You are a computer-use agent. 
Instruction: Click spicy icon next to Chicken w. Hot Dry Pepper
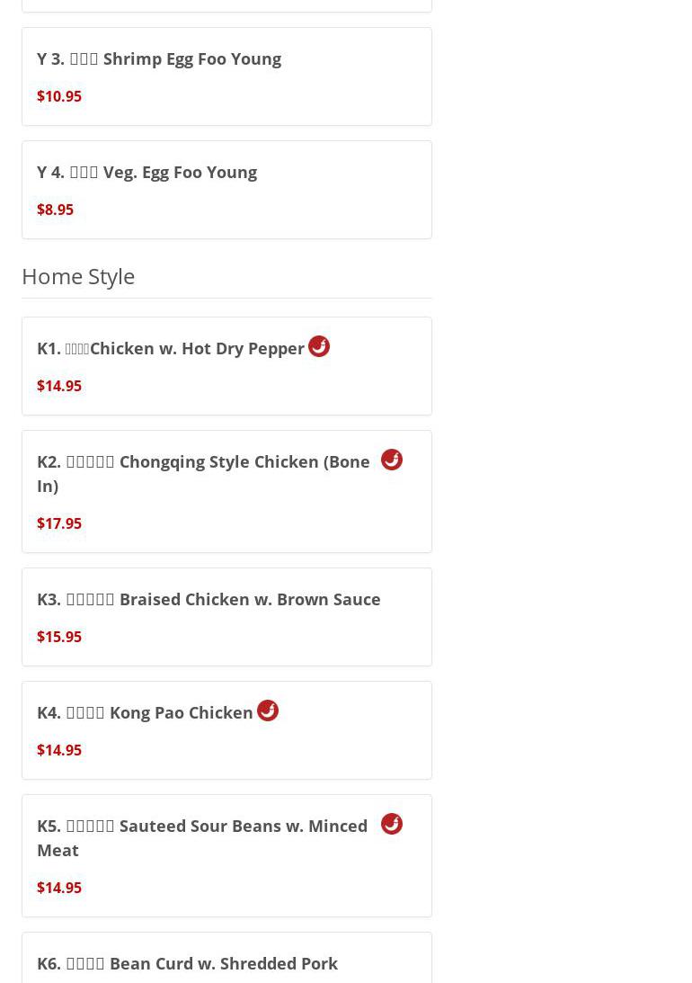click(x=319, y=346)
